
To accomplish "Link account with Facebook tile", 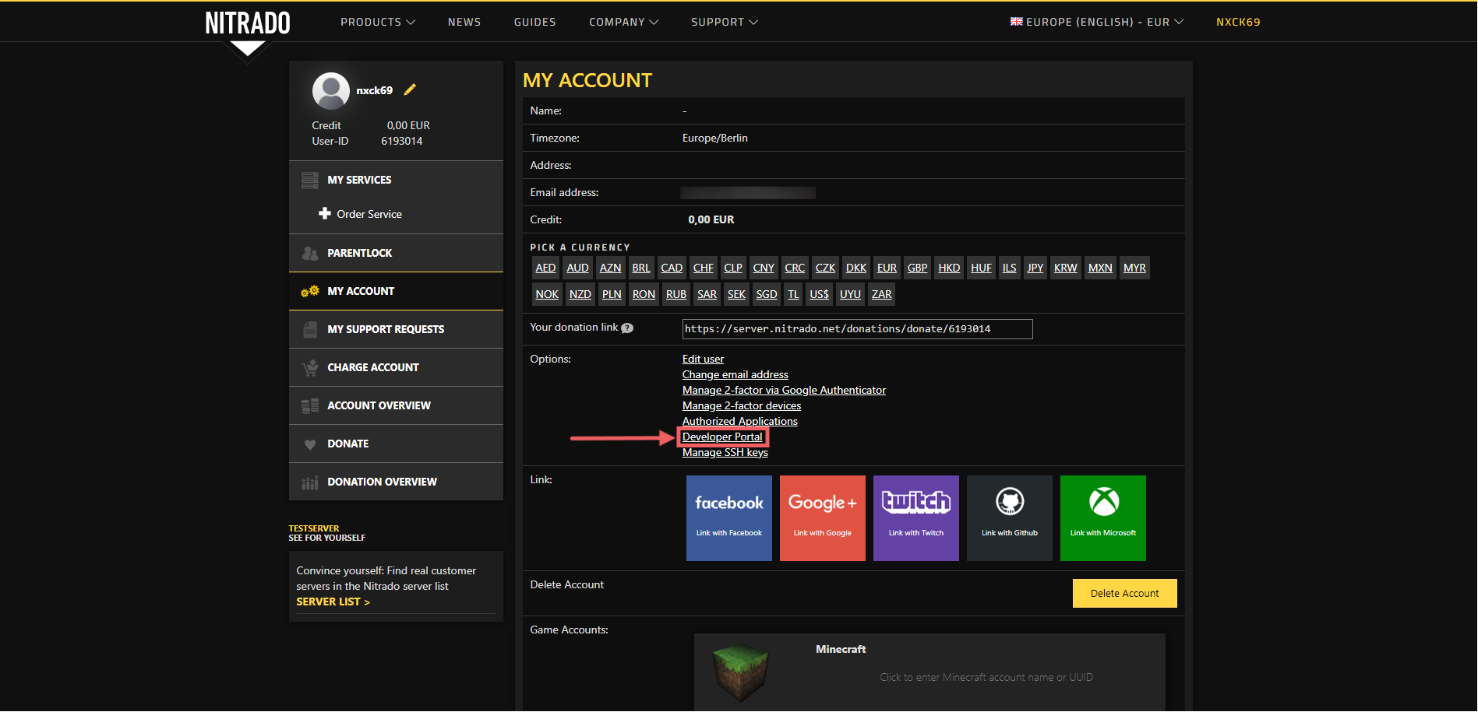I will [729, 518].
